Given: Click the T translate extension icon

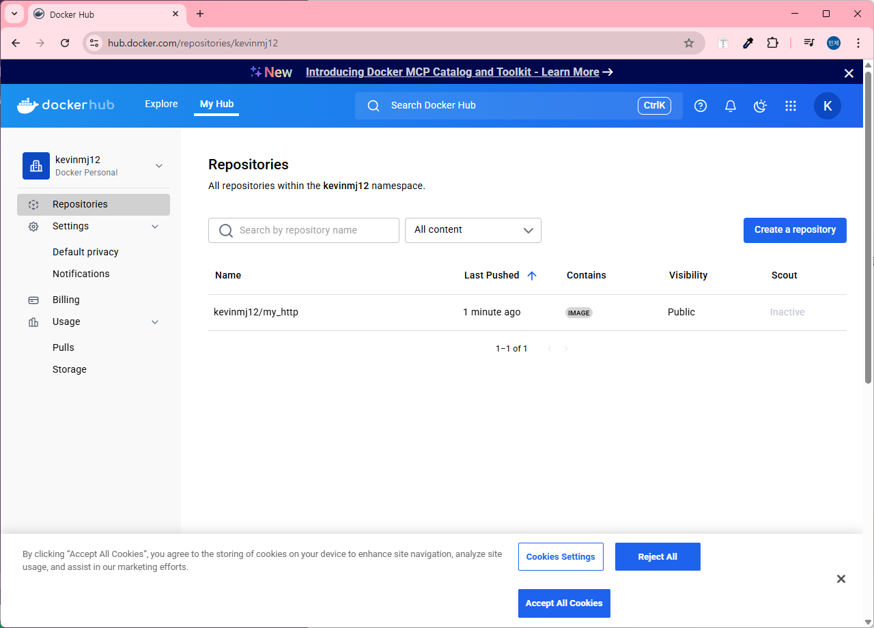Looking at the screenshot, I should (x=723, y=43).
